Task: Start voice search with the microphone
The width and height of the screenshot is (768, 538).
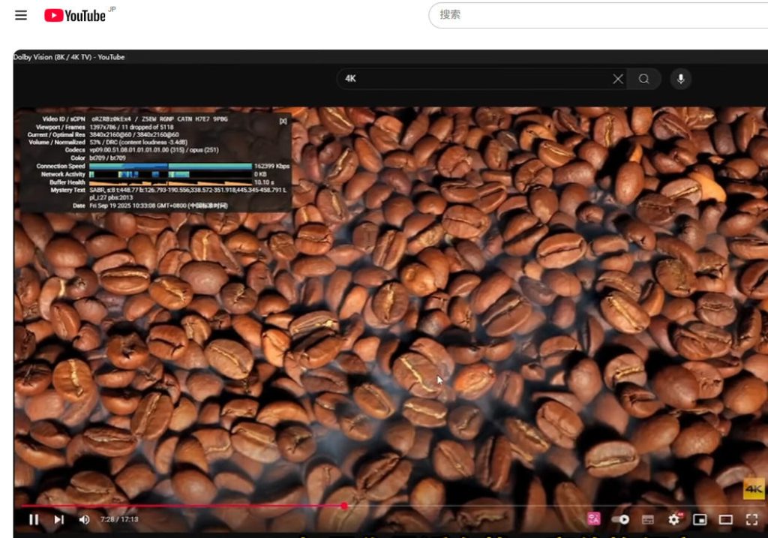Action: click(x=681, y=79)
